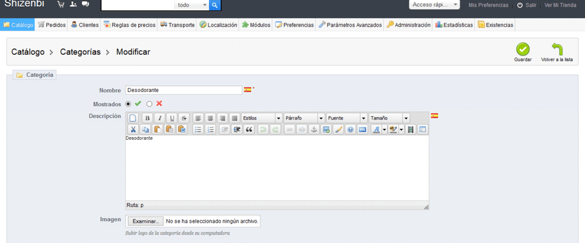Set Mostrados to yes (green check radio)
The height and width of the screenshot is (243, 585).
click(x=128, y=104)
